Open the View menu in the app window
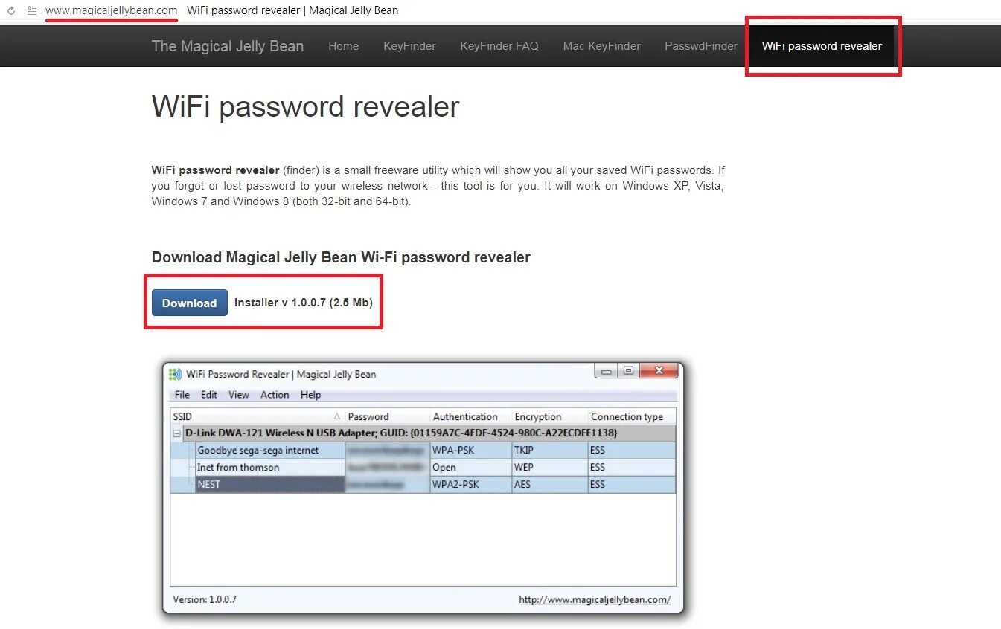 click(239, 395)
